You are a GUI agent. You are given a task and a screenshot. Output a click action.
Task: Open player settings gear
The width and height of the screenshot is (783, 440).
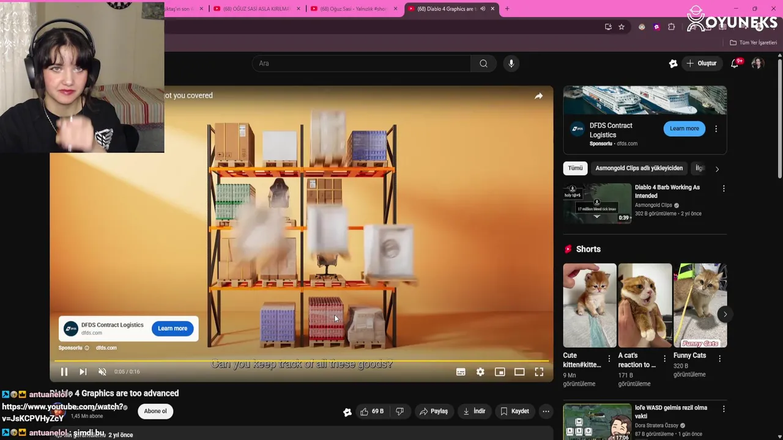click(480, 372)
